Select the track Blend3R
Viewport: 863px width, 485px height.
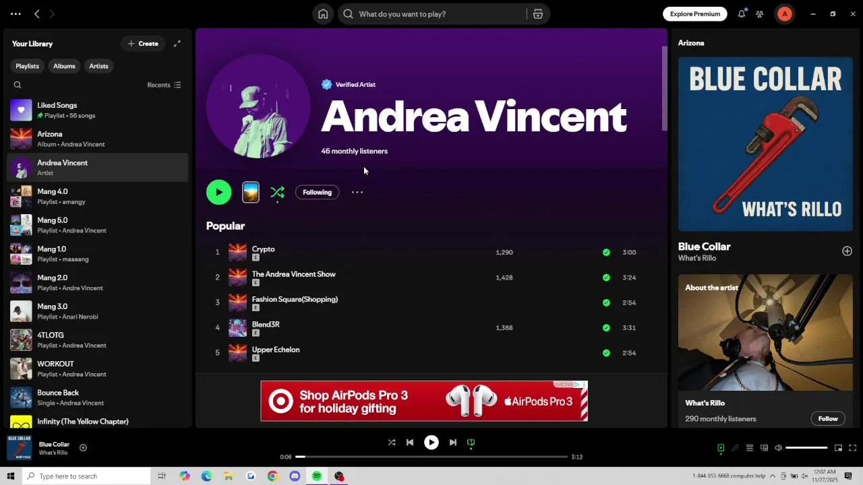[266, 325]
